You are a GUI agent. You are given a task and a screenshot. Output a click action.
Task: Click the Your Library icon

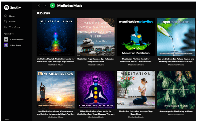point(6,27)
